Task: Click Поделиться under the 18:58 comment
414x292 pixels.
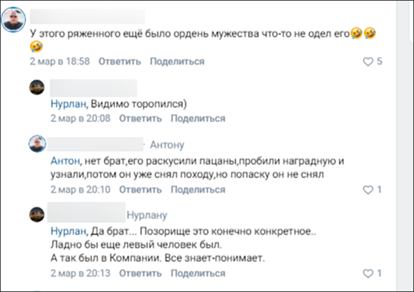Action: pos(177,62)
